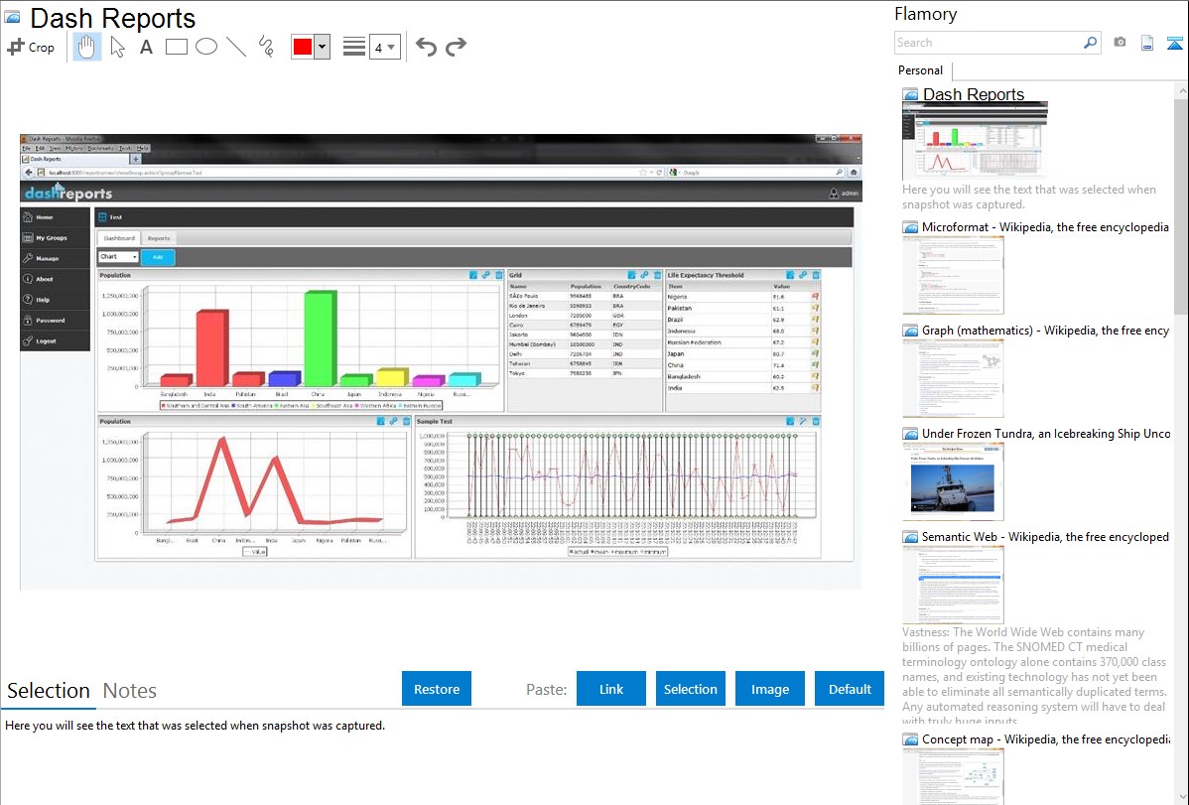The height and width of the screenshot is (805, 1189).
Task: Select the Crop tool
Action: tap(31, 47)
